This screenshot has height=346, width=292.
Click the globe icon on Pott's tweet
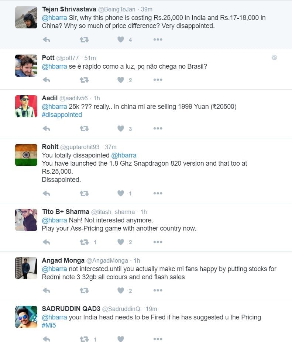[274, 58]
